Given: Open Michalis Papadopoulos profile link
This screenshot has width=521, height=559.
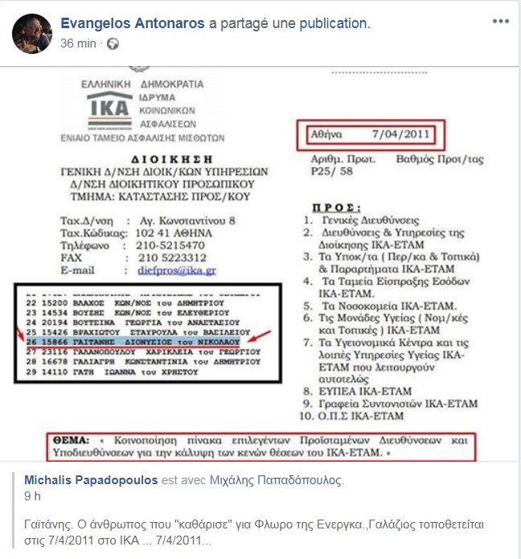Looking at the screenshot, I should click(91, 480).
